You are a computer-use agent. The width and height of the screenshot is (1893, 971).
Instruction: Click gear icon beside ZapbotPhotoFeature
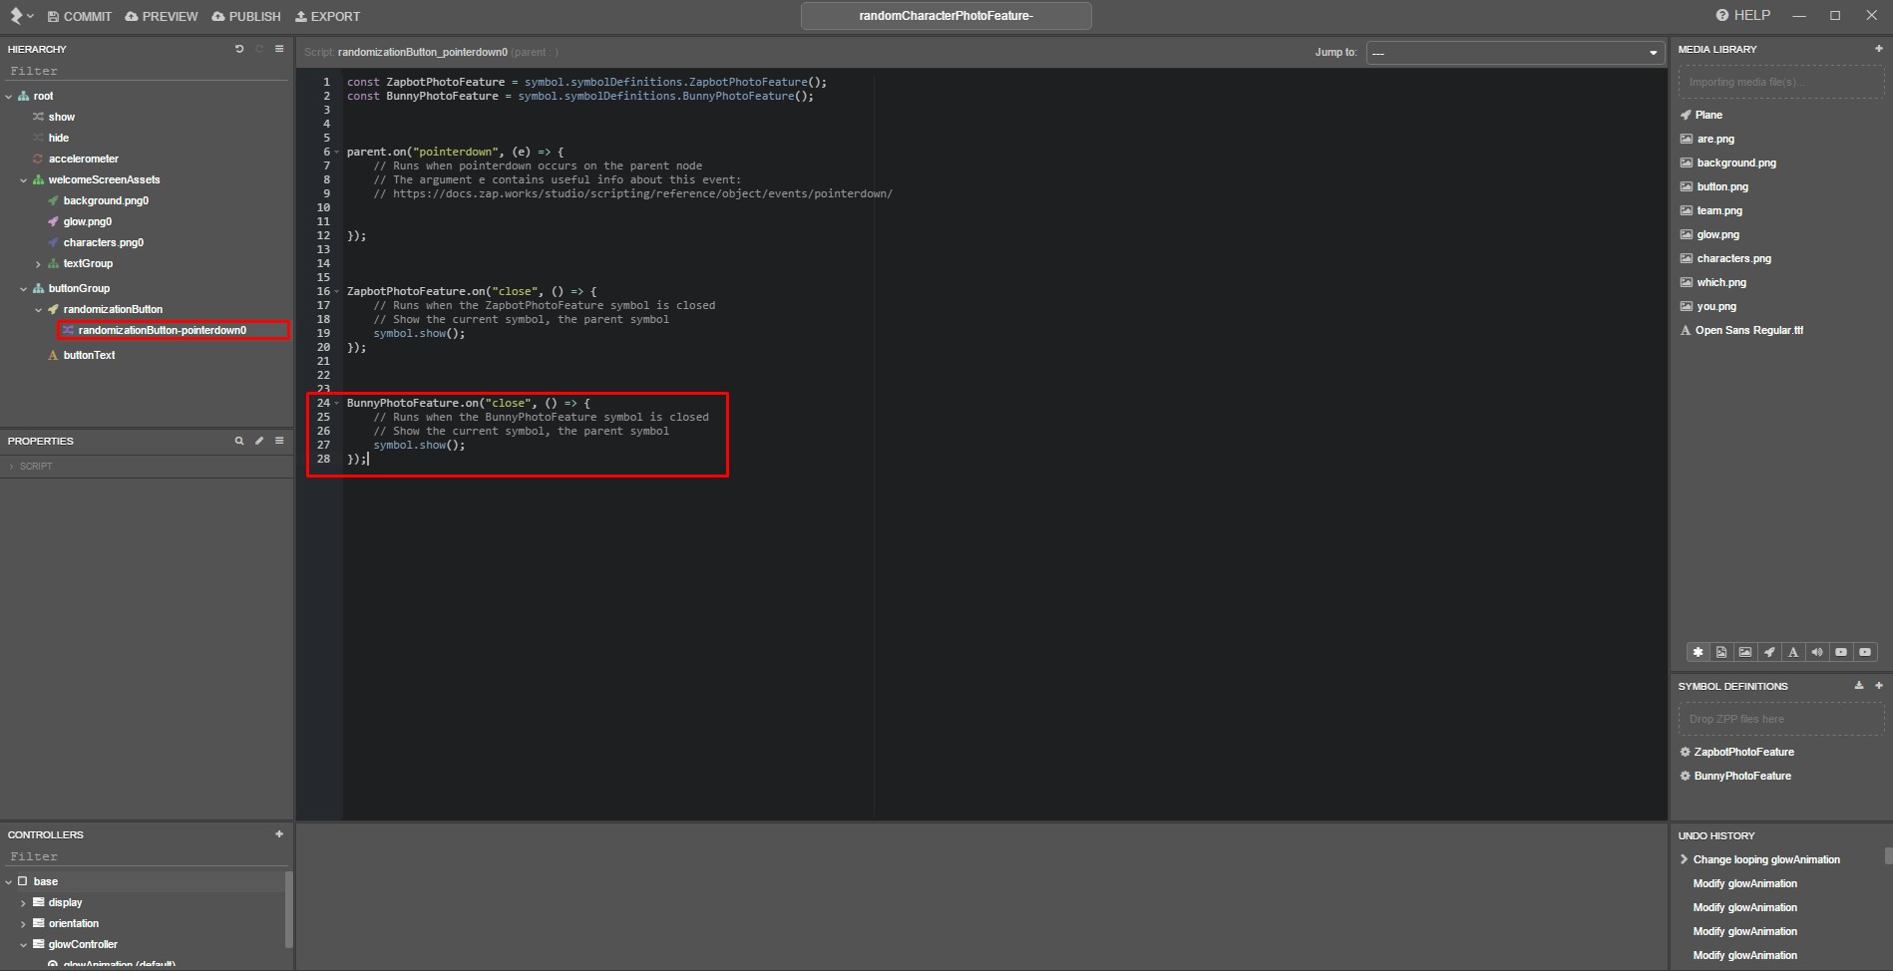tap(1686, 752)
